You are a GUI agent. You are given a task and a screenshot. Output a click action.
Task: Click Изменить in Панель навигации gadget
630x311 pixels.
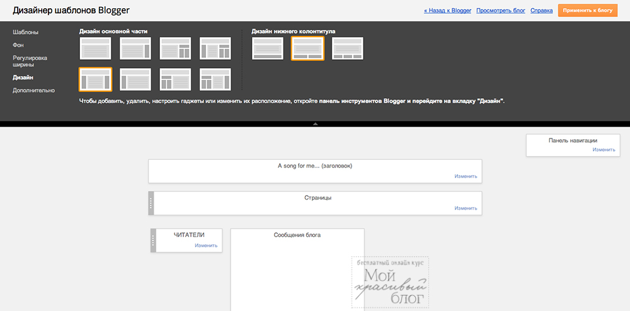coord(604,150)
